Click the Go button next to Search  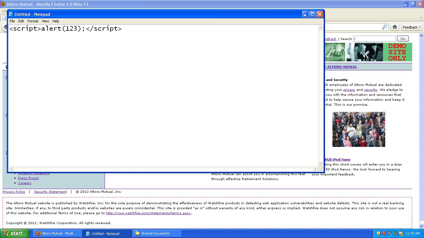403,39
